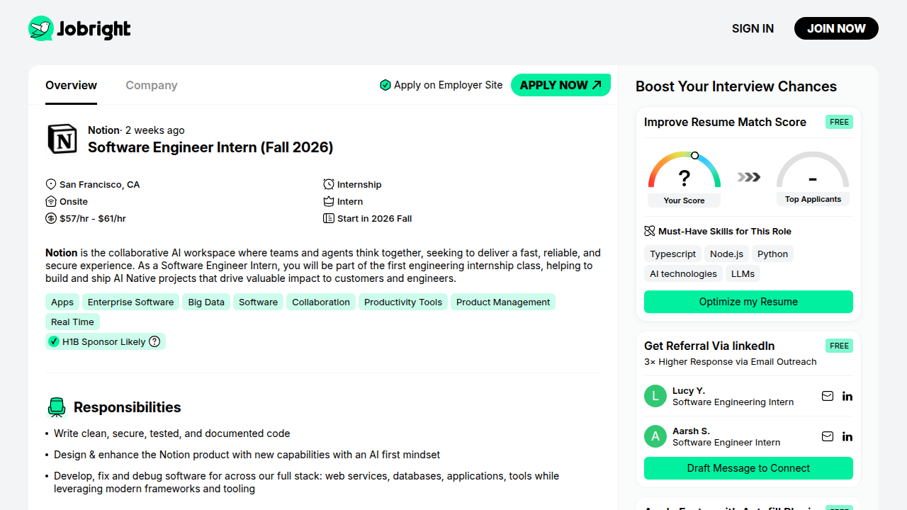Screen dimensions: 907x510
Task: Click FREE badge on Get Referral Via LinkedIn
Action: (x=839, y=346)
